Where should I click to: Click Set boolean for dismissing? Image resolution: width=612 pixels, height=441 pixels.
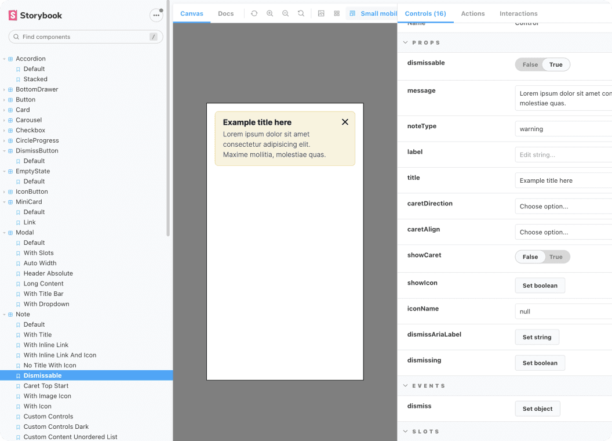tap(540, 363)
